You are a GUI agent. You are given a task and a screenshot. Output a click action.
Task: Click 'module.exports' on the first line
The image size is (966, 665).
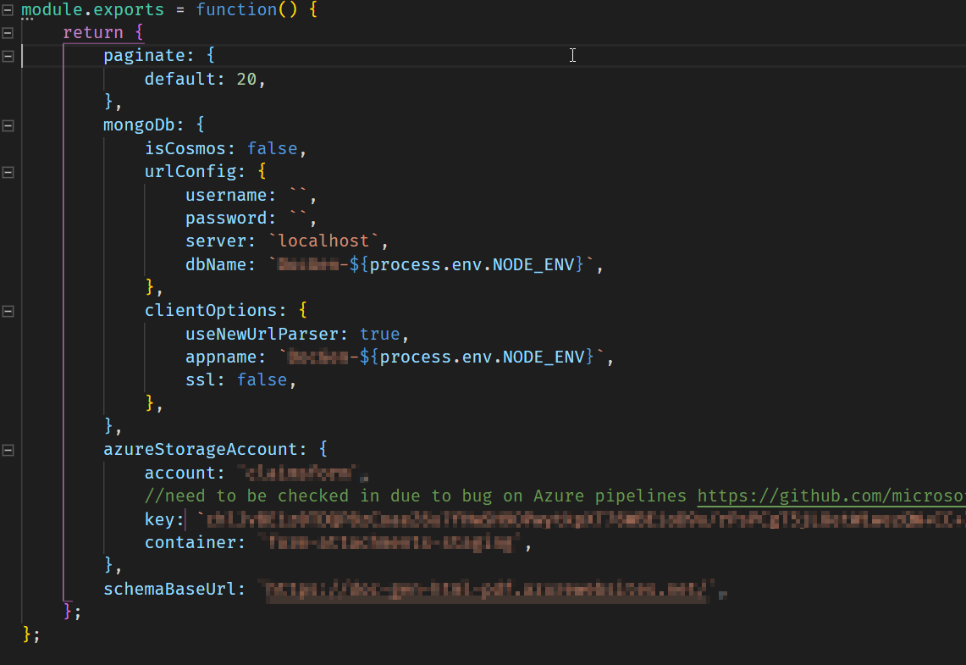click(x=93, y=10)
